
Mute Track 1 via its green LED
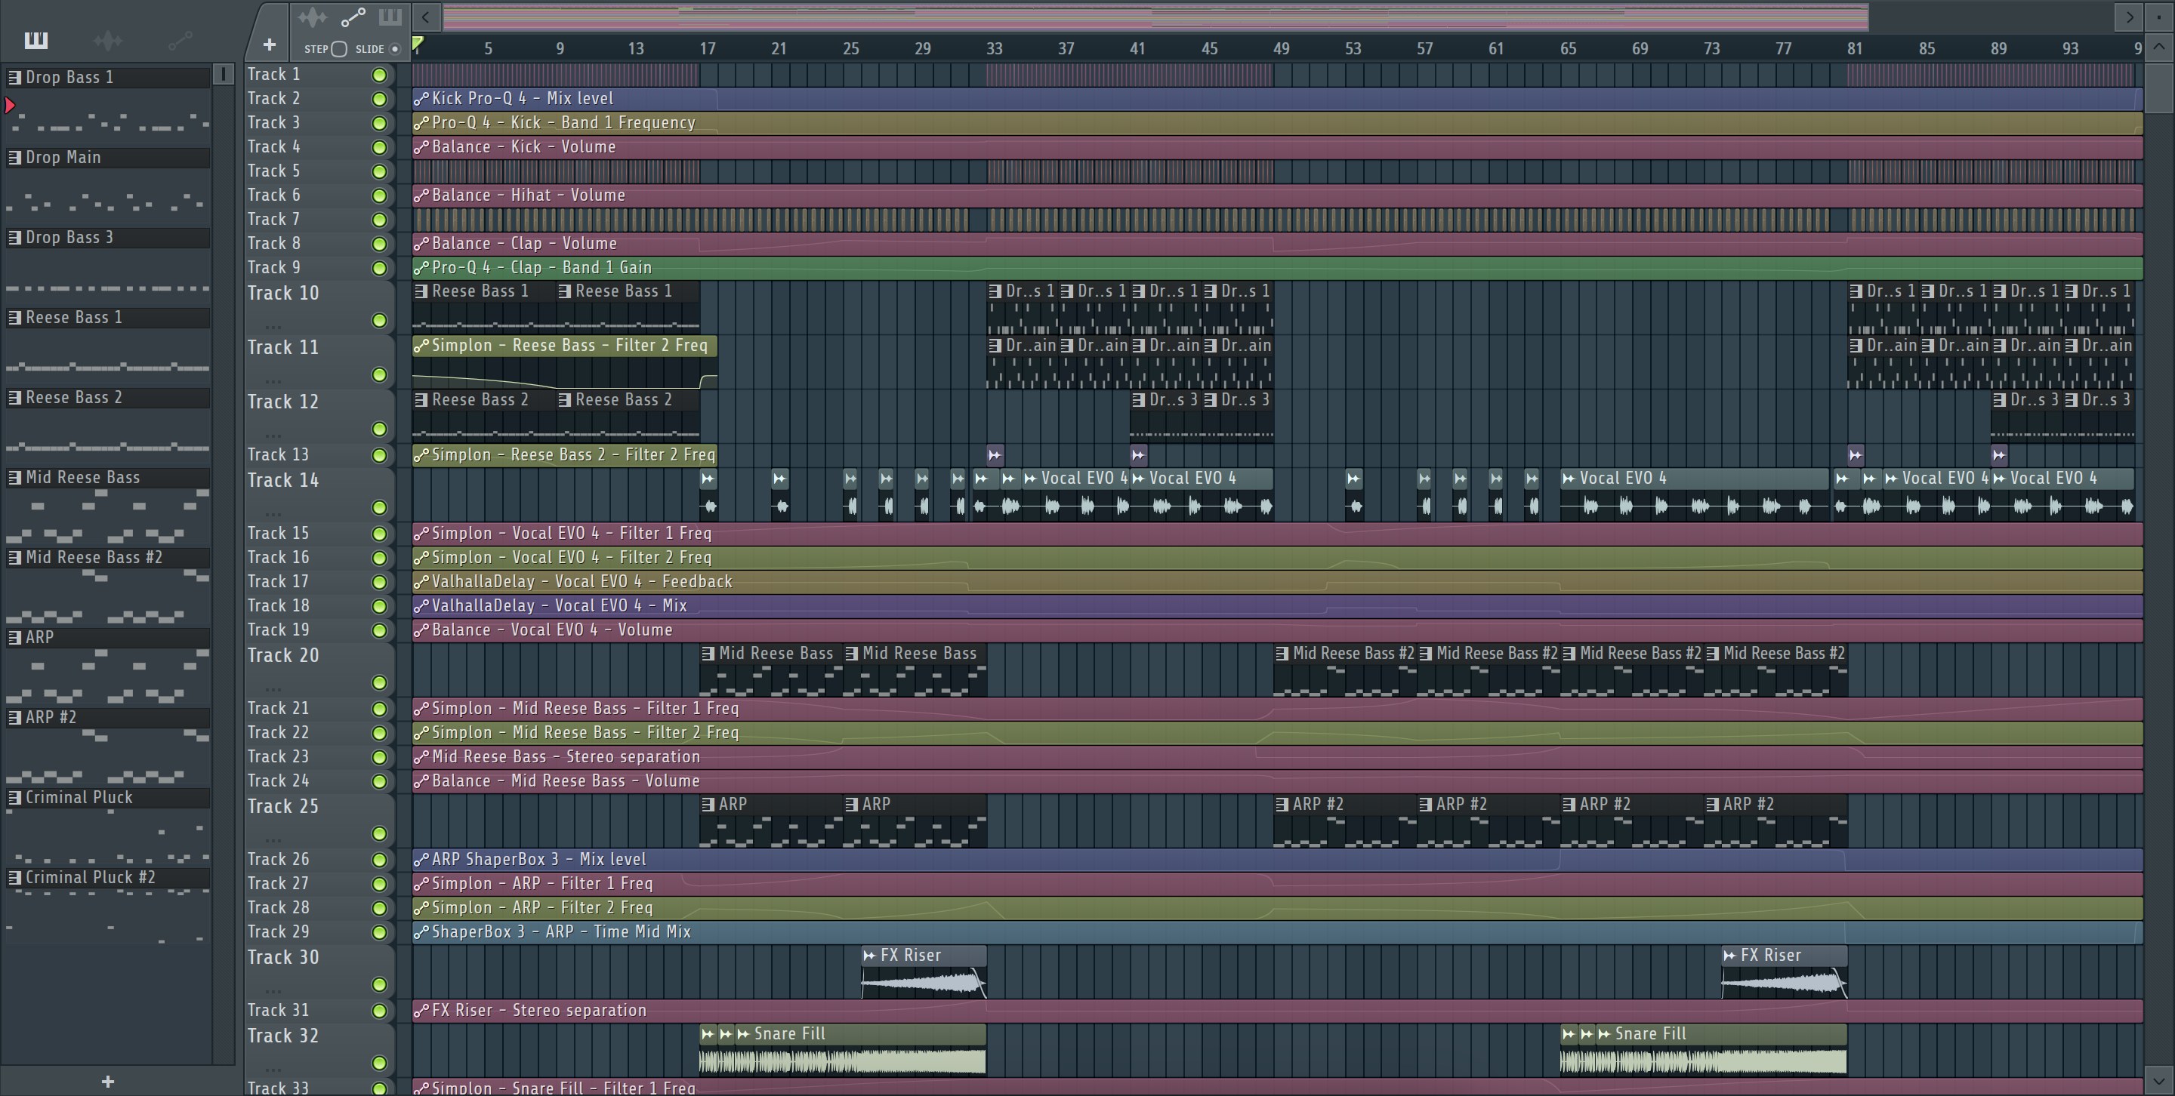click(380, 75)
